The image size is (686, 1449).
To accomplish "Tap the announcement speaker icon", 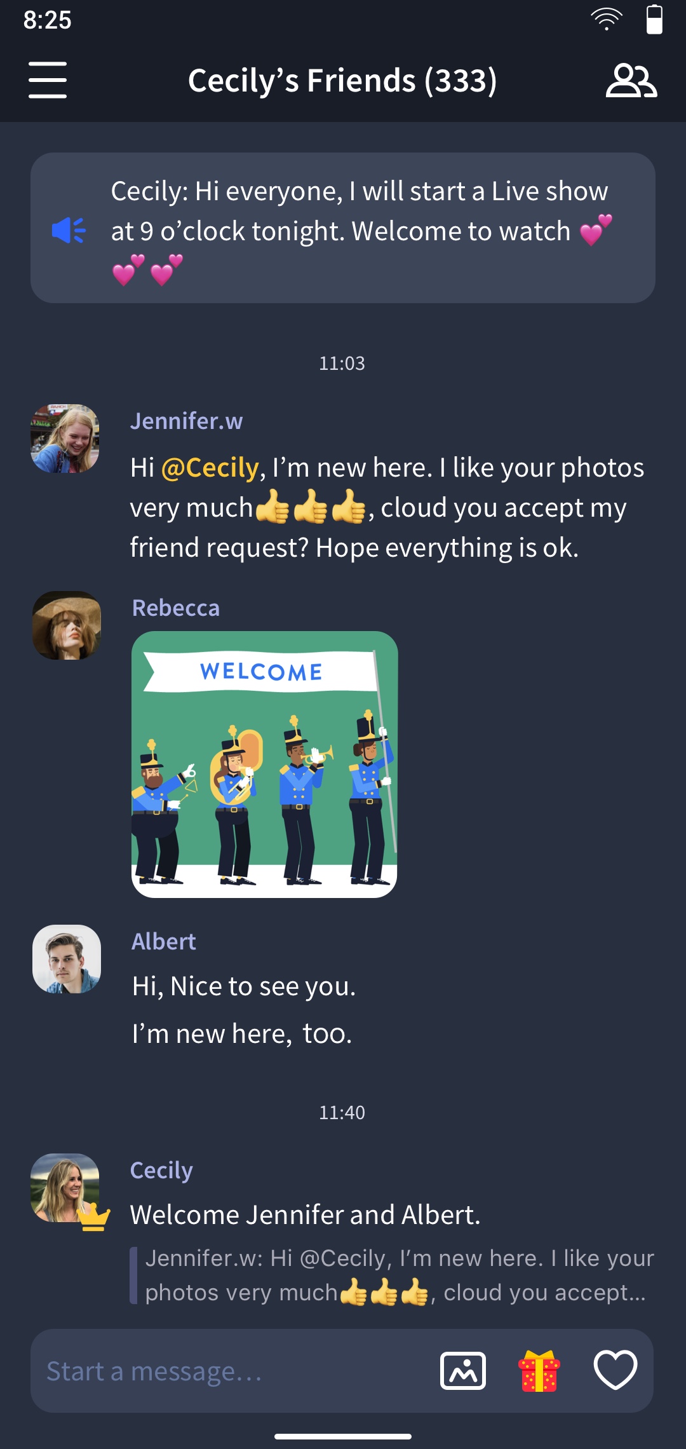I will click(x=69, y=230).
